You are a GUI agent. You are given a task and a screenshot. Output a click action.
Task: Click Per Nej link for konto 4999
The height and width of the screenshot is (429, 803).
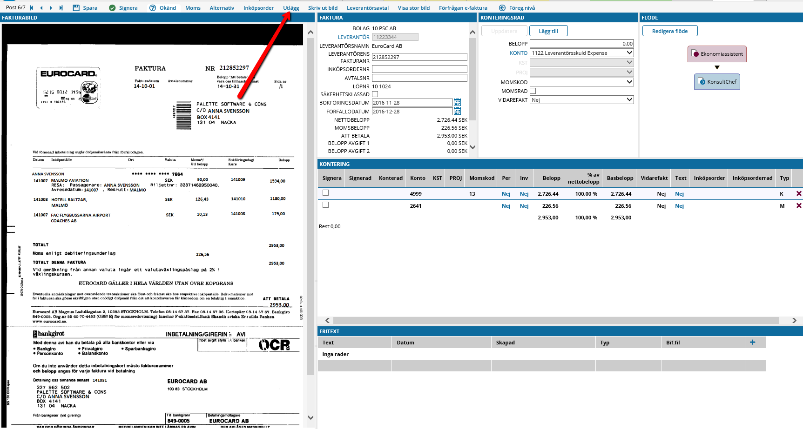pyautogui.click(x=506, y=194)
